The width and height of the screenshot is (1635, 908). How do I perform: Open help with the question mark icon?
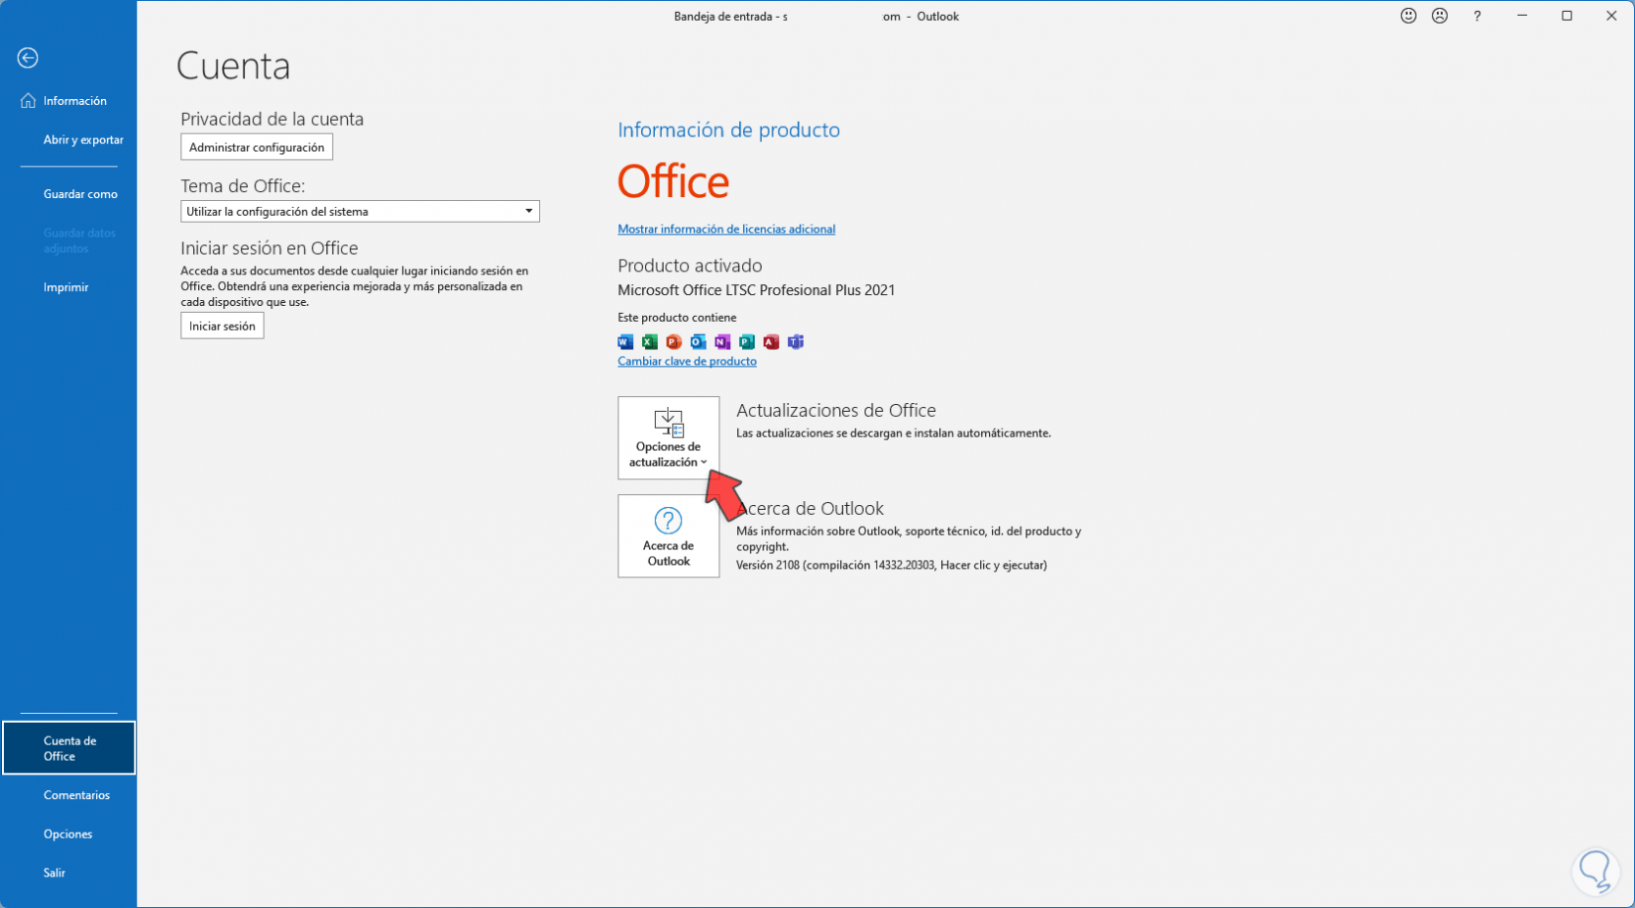click(1477, 16)
